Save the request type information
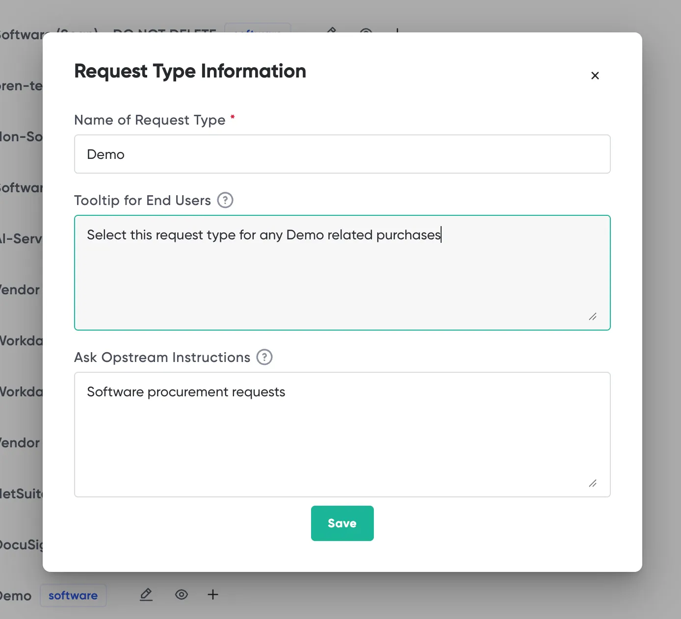The width and height of the screenshot is (681, 619). [x=342, y=523]
